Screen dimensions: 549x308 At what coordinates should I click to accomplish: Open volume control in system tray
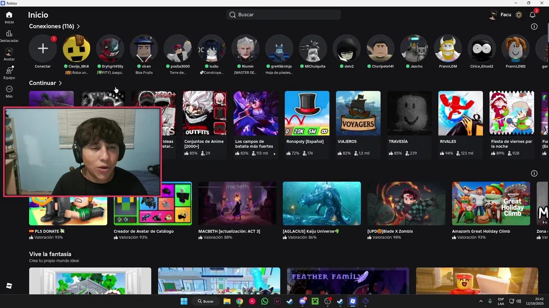(519, 301)
